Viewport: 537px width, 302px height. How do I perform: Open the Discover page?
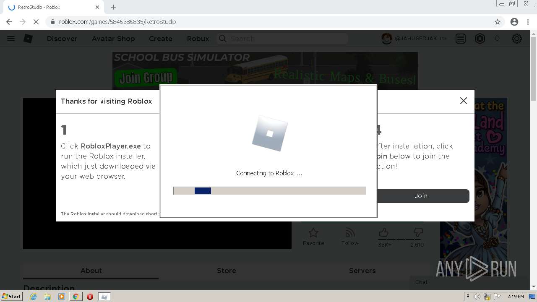[62, 39]
